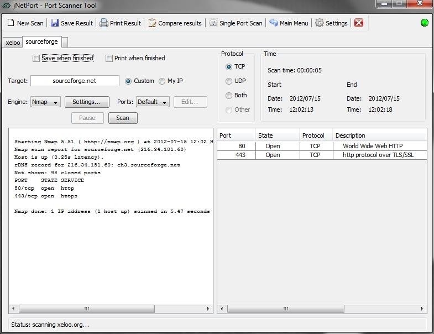Choose Save Result text in toolbar

(x=77, y=23)
